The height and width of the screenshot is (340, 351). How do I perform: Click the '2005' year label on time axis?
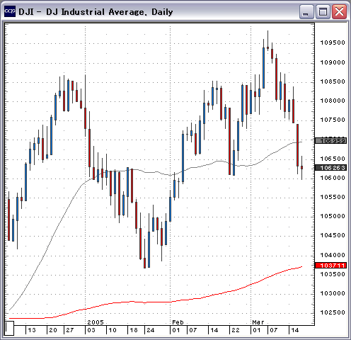[x=96, y=322]
